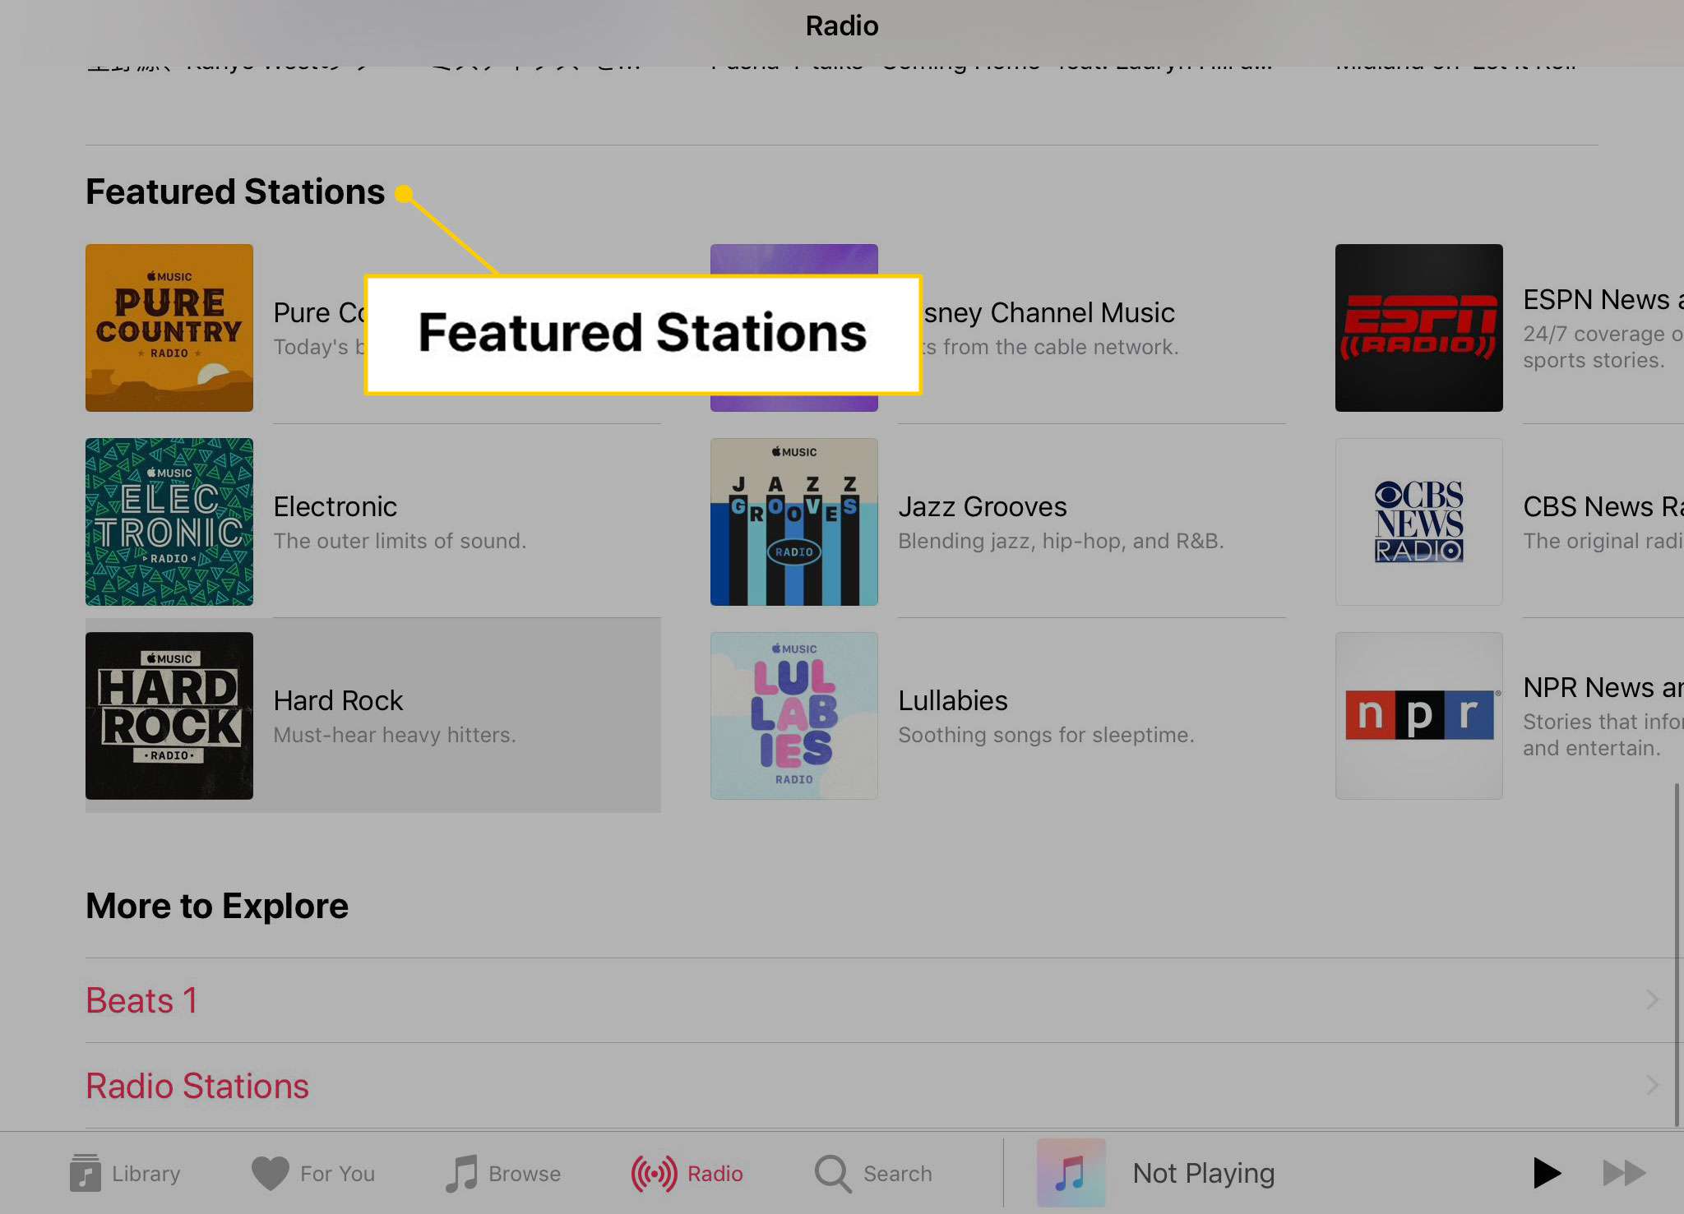Select the Radio menu item

tap(687, 1174)
